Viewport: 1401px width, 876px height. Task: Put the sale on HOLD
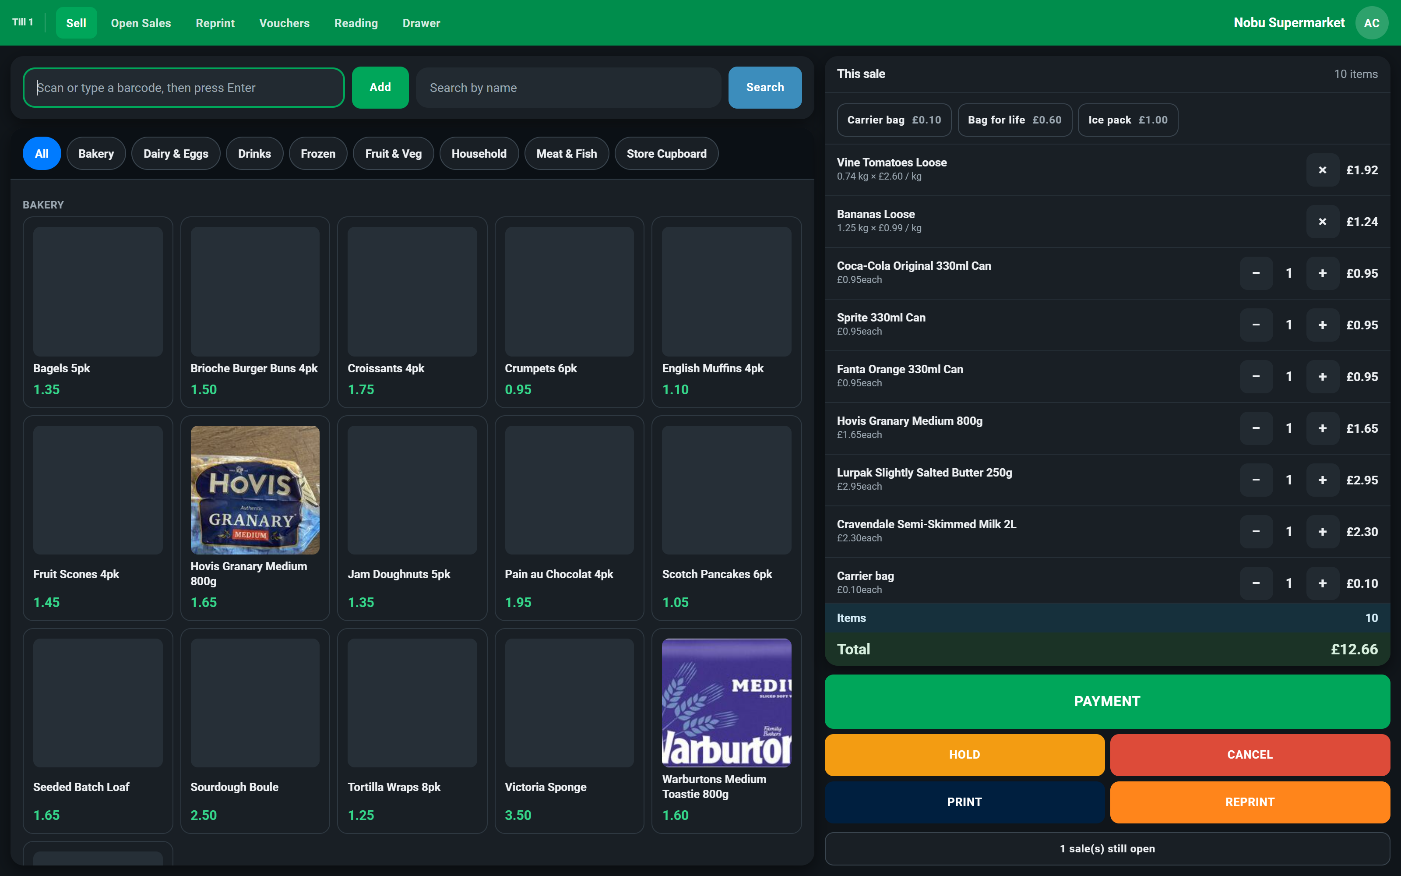pos(965,755)
